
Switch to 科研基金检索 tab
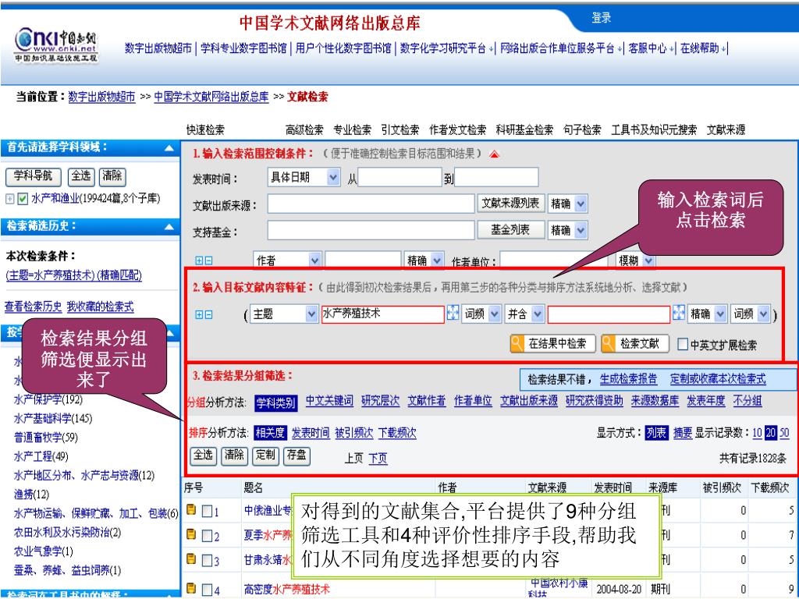tap(525, 130)
